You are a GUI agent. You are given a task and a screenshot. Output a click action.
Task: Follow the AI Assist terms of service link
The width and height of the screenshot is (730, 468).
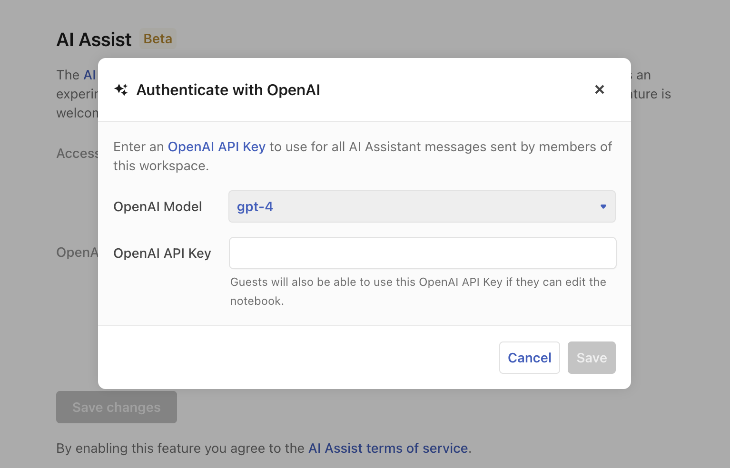(388, 448)
